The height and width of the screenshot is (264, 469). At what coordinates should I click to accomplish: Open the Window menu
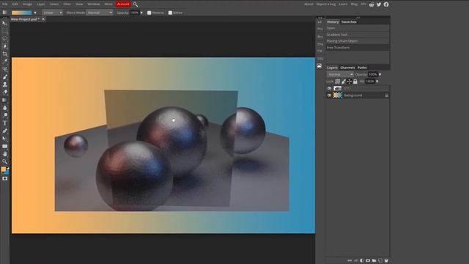pyautogui.click(x=94, y=4)
